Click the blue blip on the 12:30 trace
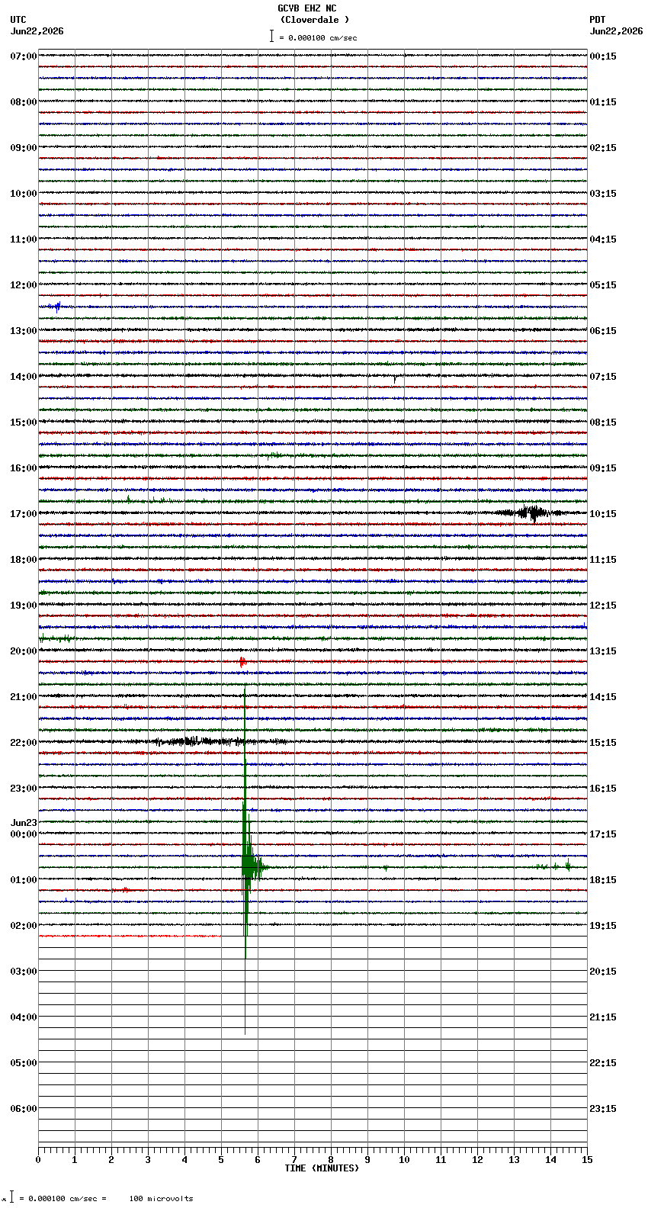Image resolution: width=648 pixels, height=1208 pixels. (56, 307)
